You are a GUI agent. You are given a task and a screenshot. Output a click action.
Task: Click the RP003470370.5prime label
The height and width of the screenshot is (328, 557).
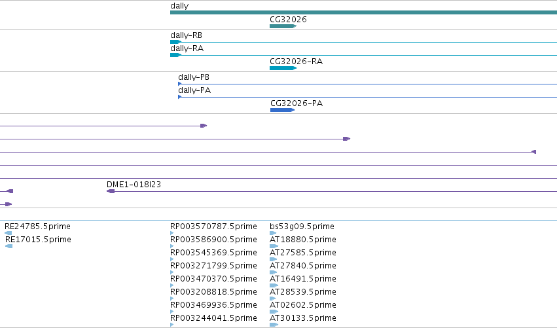[x=213, y=279]
